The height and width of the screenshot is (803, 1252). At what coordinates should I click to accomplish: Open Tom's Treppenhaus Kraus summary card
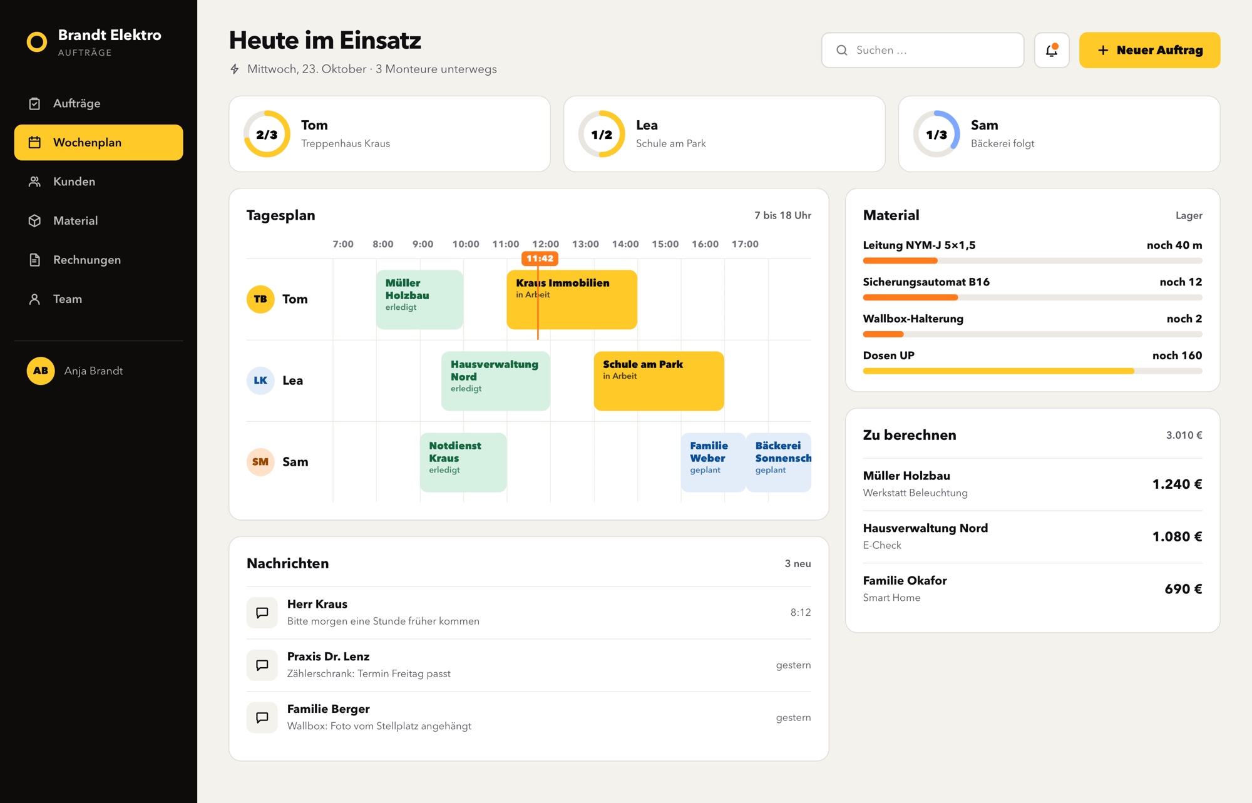click(x=390, y=134)
